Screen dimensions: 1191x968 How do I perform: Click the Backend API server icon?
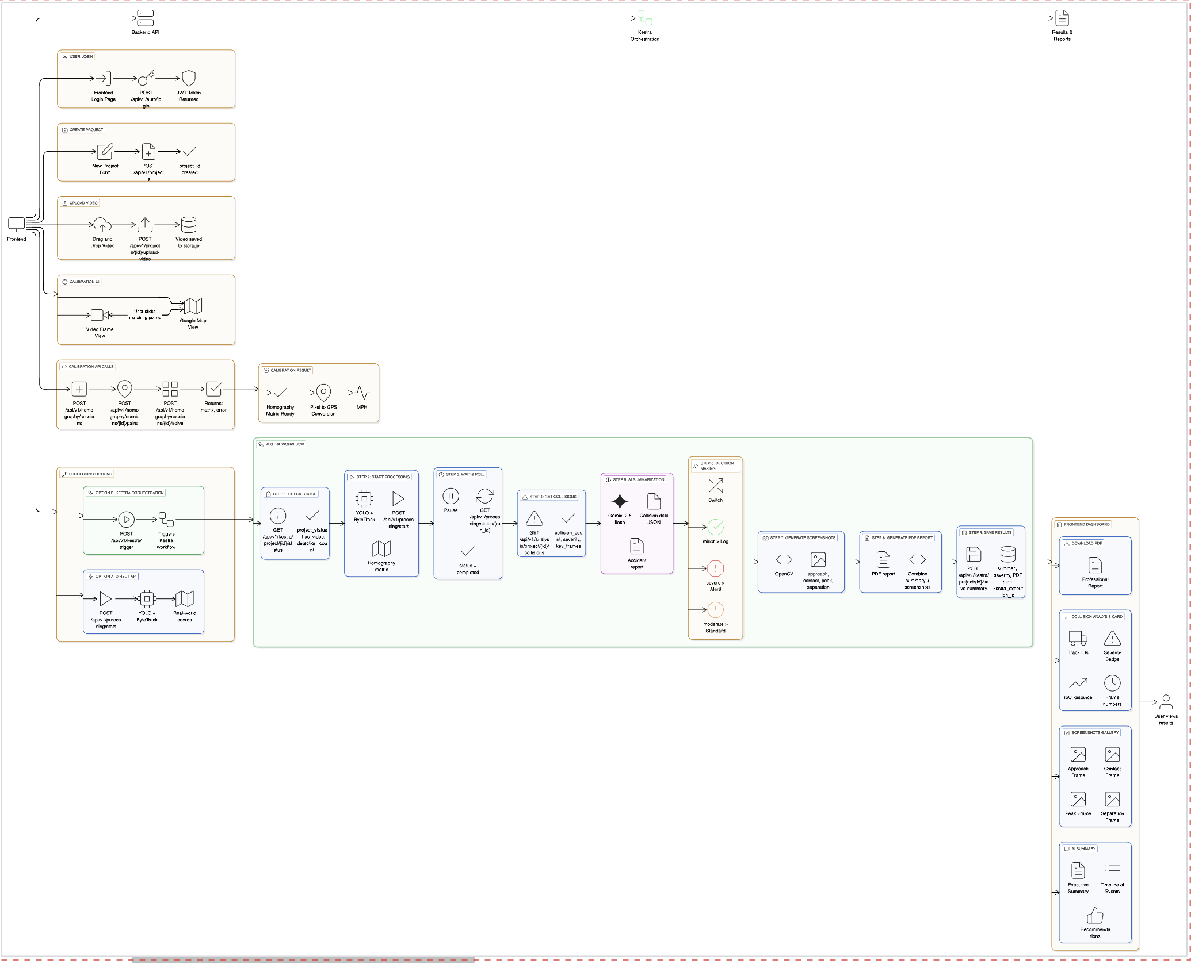[x=145, y=18]
